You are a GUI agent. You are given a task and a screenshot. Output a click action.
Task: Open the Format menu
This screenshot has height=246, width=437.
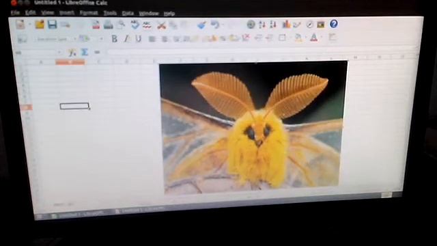click(x=89, y=13)
